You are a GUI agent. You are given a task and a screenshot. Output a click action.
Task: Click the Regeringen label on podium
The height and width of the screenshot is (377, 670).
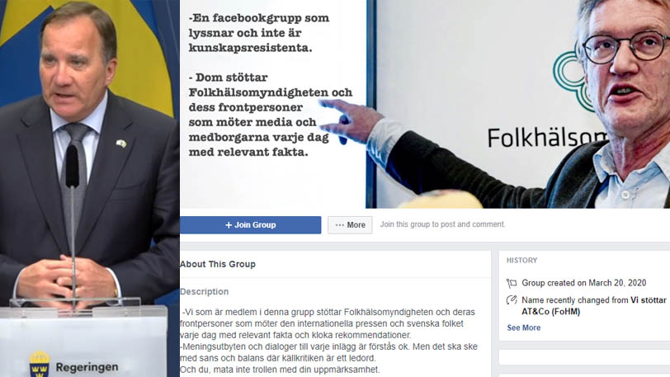pyautogui.click(x=87, y=367)
